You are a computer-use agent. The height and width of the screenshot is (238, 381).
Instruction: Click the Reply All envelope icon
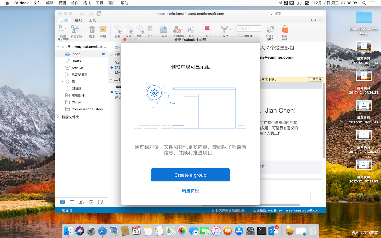(129, 30)
